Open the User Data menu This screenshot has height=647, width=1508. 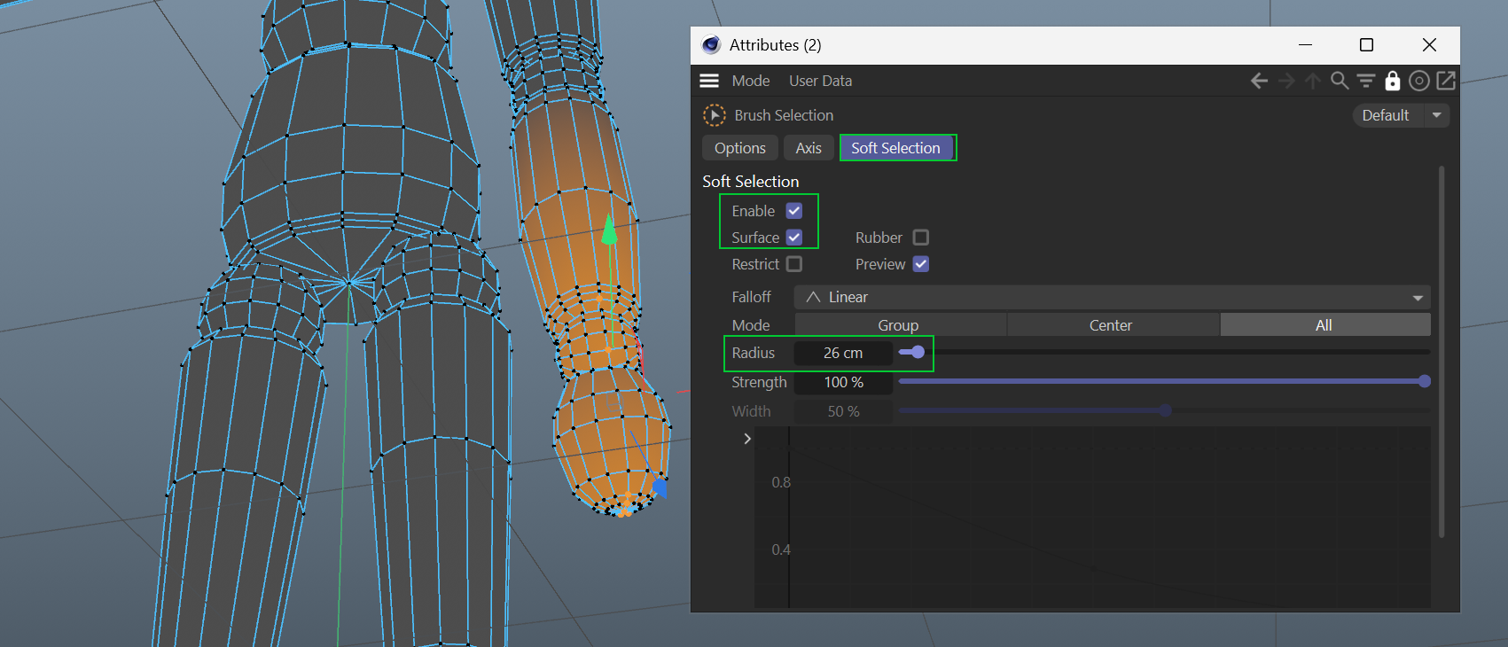coord(820,81)
